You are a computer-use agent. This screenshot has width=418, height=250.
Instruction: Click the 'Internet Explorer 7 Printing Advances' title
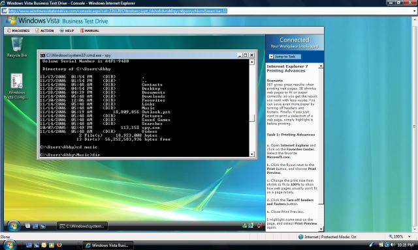(x=287, y=68)
